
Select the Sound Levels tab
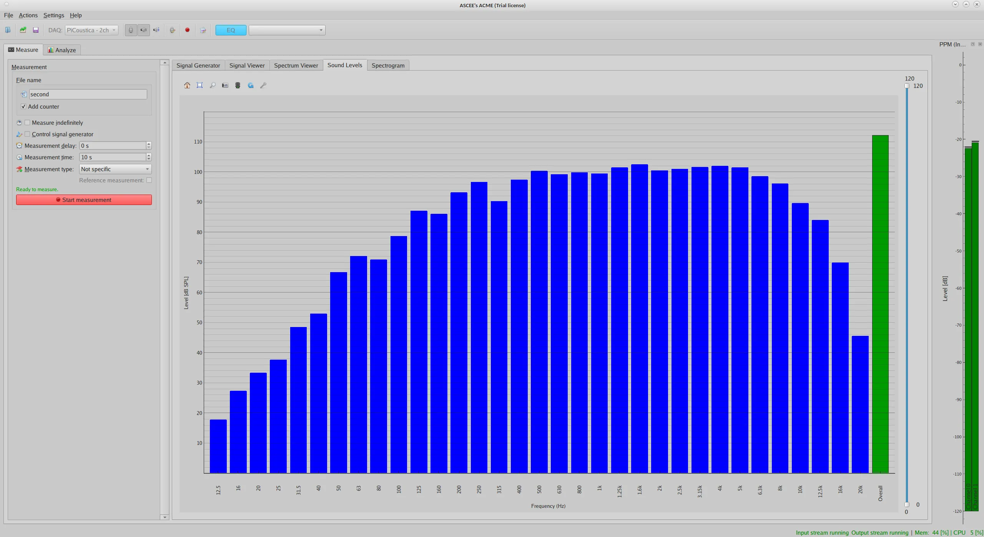tap(345, 65)
